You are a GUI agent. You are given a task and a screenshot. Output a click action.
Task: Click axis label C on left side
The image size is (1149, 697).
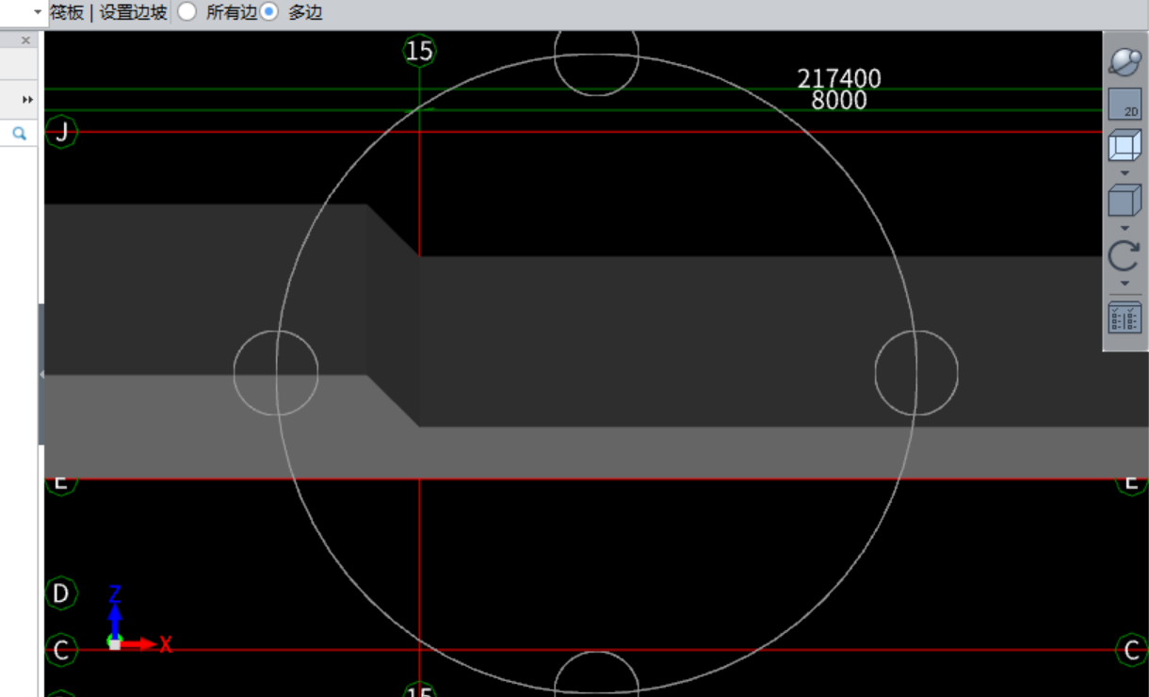tap(61, 650)
